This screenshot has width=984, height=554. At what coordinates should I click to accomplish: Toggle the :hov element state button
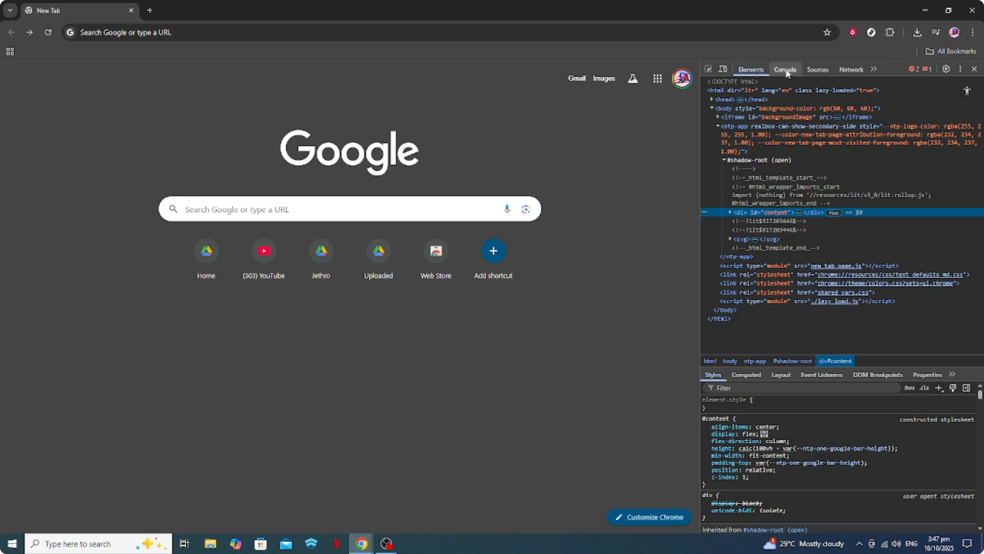point(909,388)
